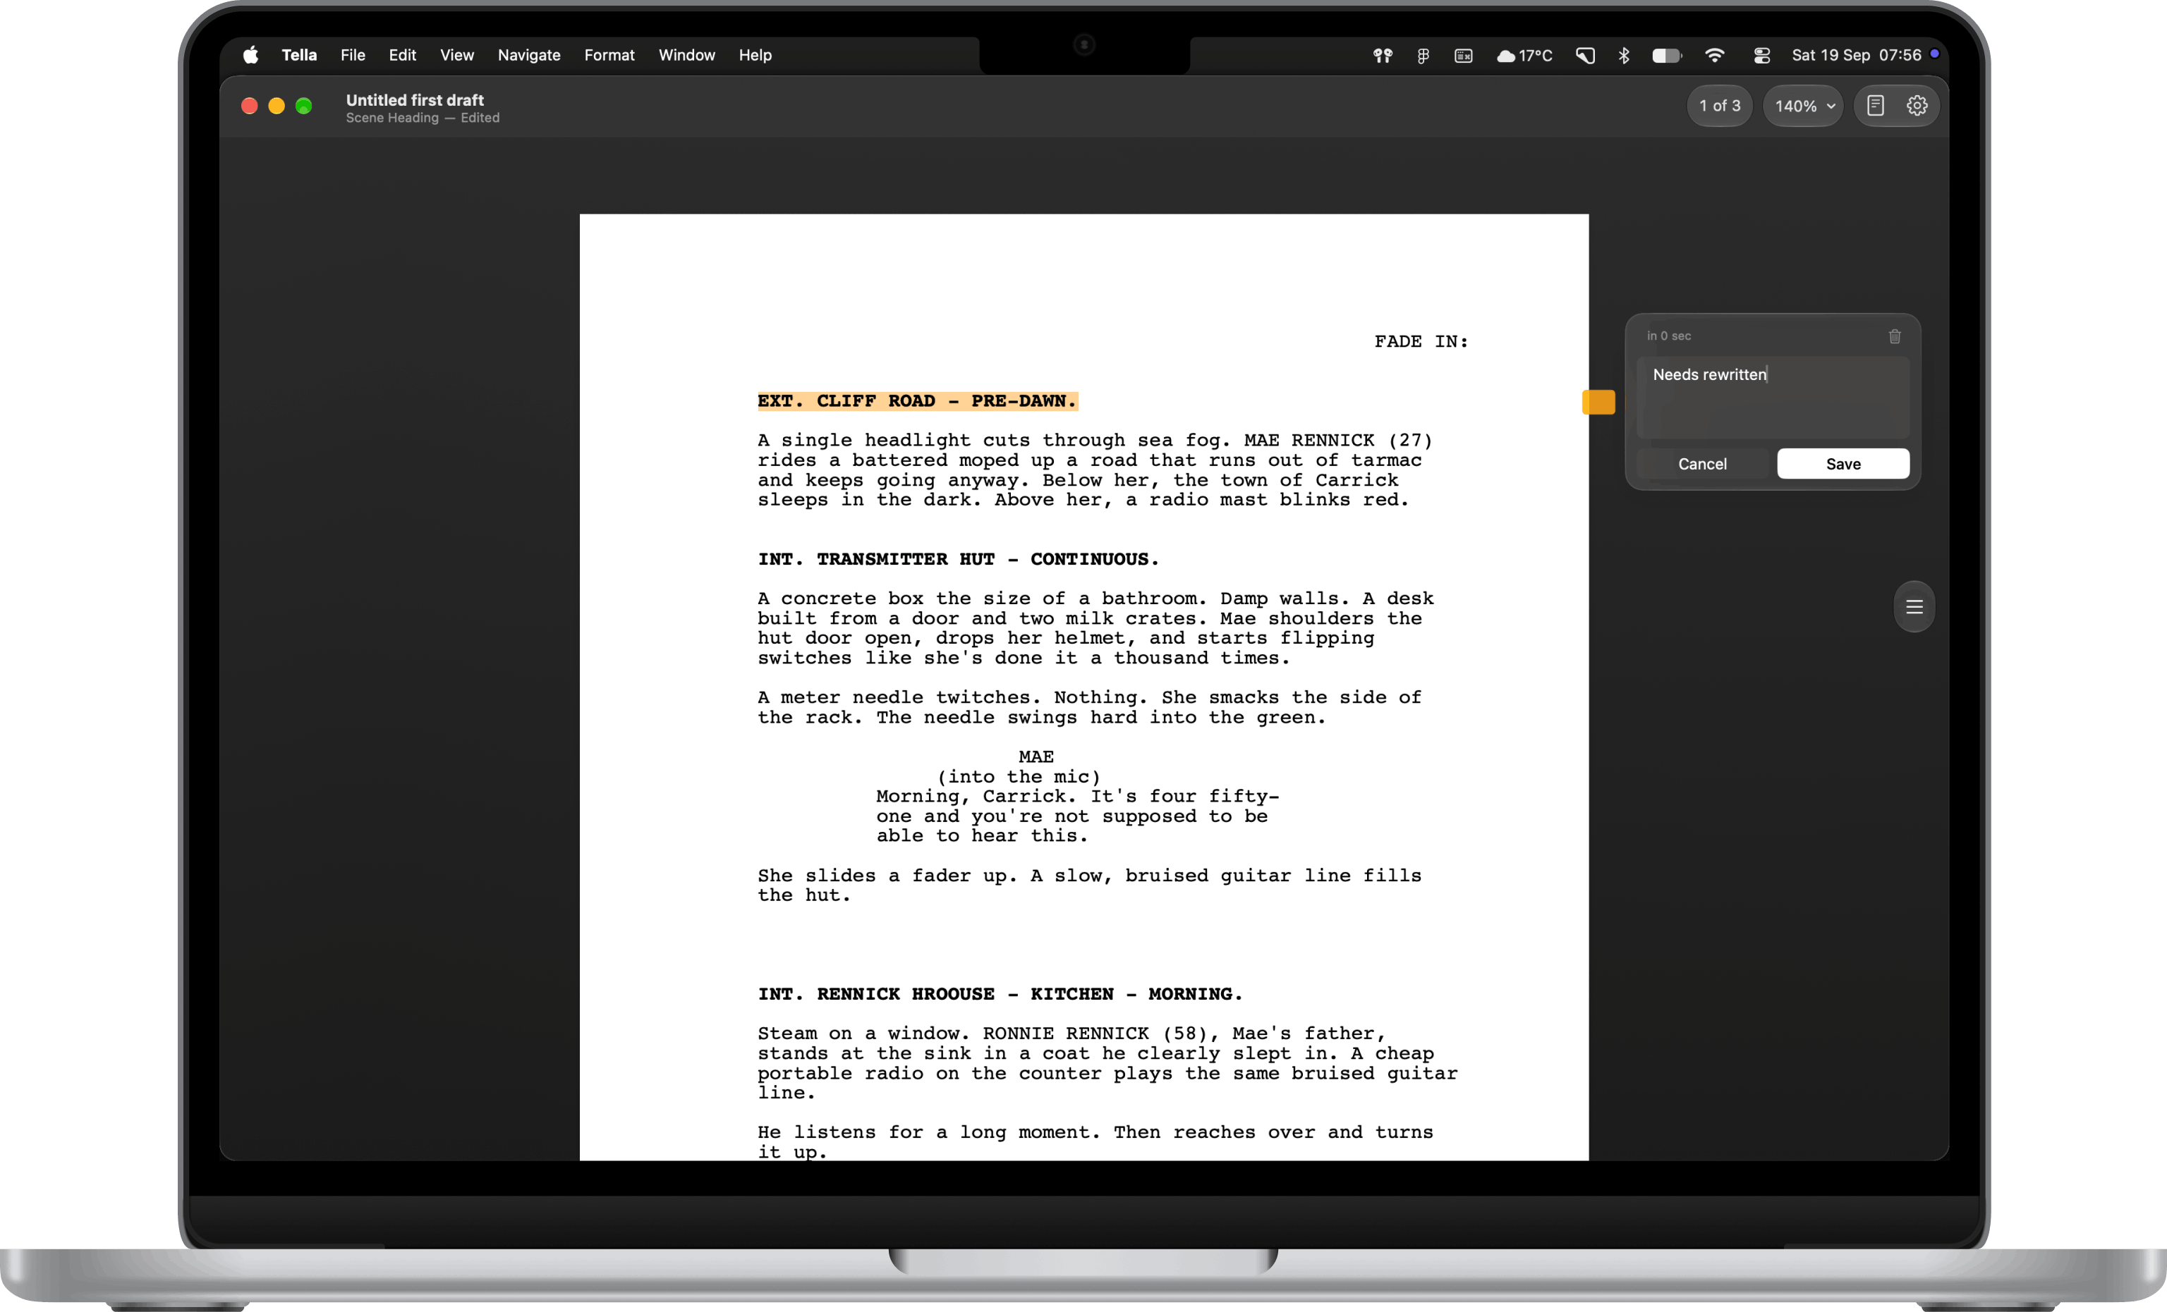The image size is (2167, 1312).
Task: Open the Help menu
Action: point(755,56)
